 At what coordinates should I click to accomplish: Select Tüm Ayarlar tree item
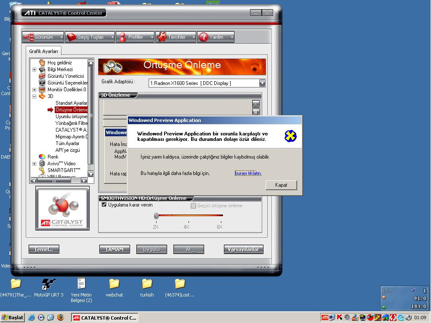67,143
